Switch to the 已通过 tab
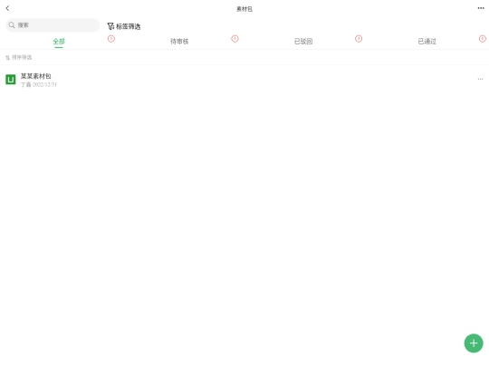The height and width of the screenshot is (367, 489). click(427, 41)
